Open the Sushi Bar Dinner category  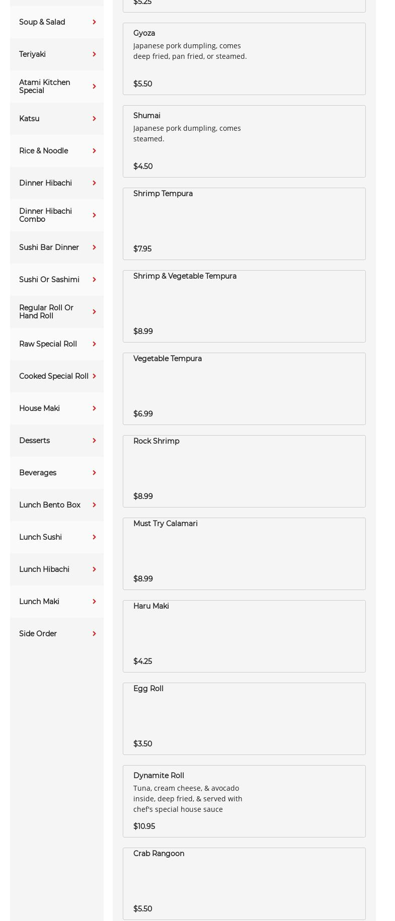coord(49,247)
